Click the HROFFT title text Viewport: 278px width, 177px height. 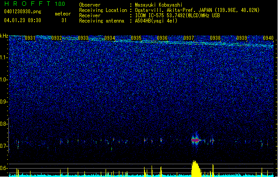tap(27, 4)
